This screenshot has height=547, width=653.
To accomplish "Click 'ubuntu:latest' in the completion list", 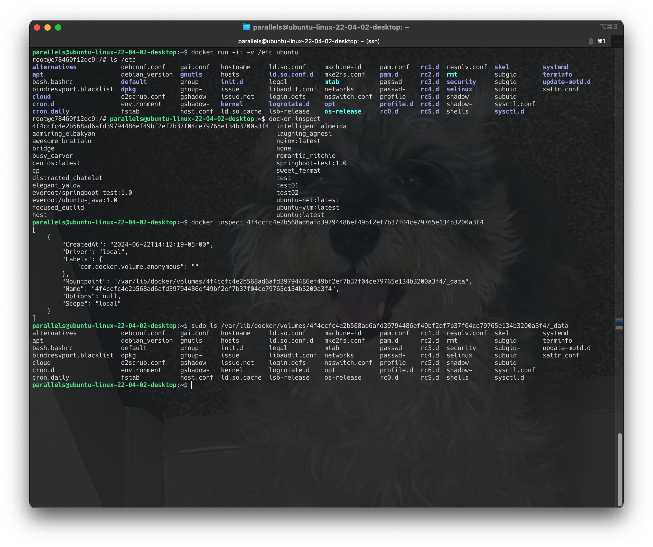I will point(300,215).
